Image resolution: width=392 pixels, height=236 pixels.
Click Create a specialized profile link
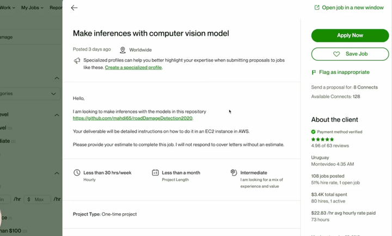click(133, 67)
